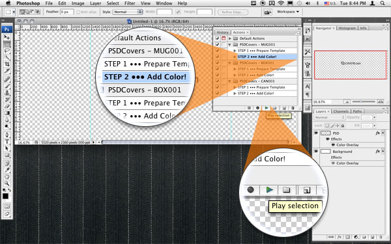Toggle Quick Mask mode in the toolbox
This screenshot has width=391, height=244.
(x=7, y=206)
